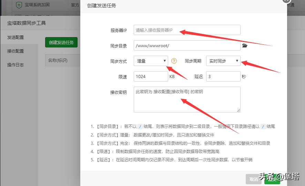The width and height of the screenshot is (305, 186).
Task: Click the textarea resize handle corner
Action: point(238,110)
